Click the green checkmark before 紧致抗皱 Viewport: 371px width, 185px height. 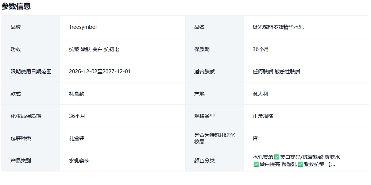click(x=300, y=164)
